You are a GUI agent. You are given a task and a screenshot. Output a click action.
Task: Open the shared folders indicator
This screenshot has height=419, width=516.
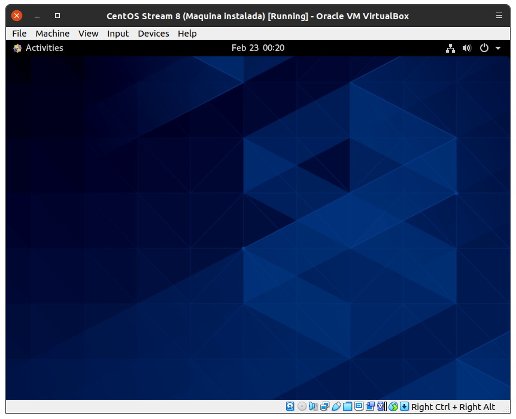[x=347, y=406]
